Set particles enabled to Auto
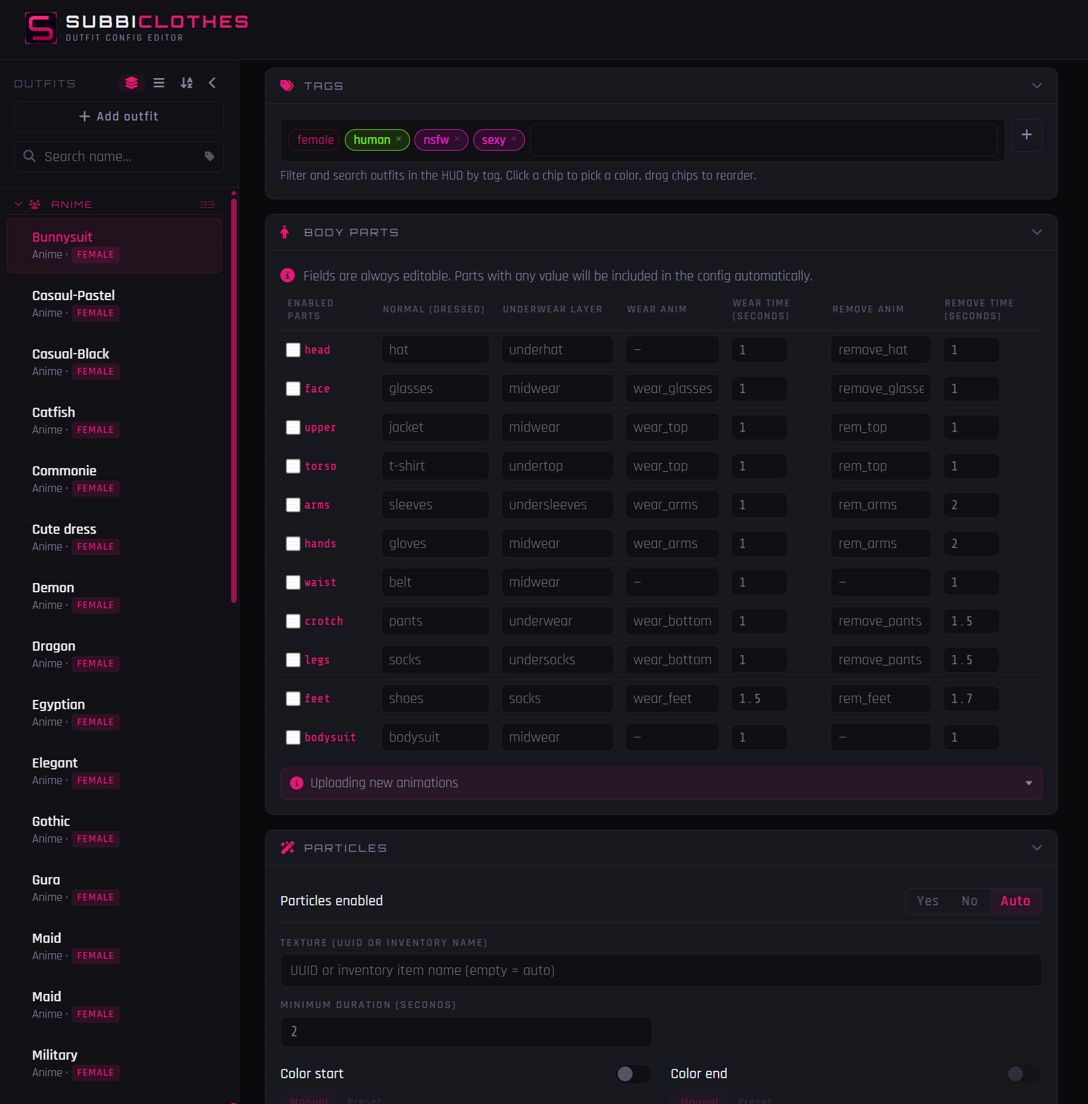This screenshot has width=1088, height=1104. (1015, 901)
